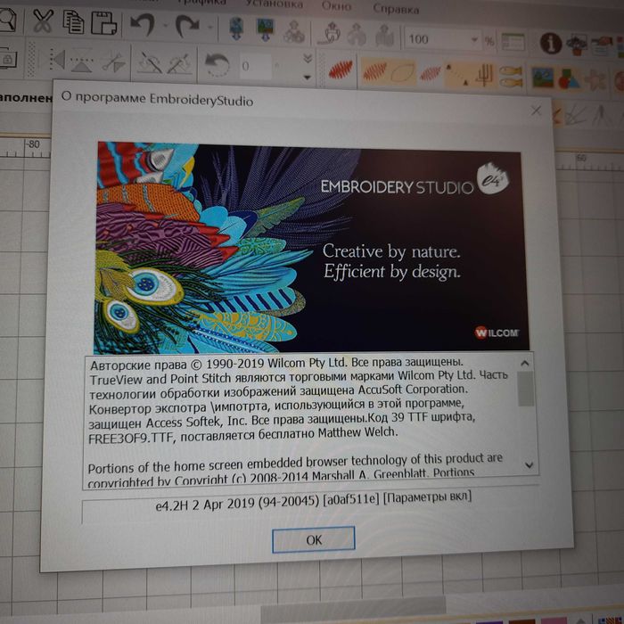
Task: Toggle TrueView red leaf icon
Action: [x=341, y=69]
